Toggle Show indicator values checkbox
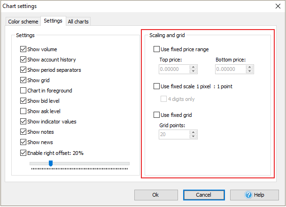This screenshot has width=286, height=207. (23, 122)
